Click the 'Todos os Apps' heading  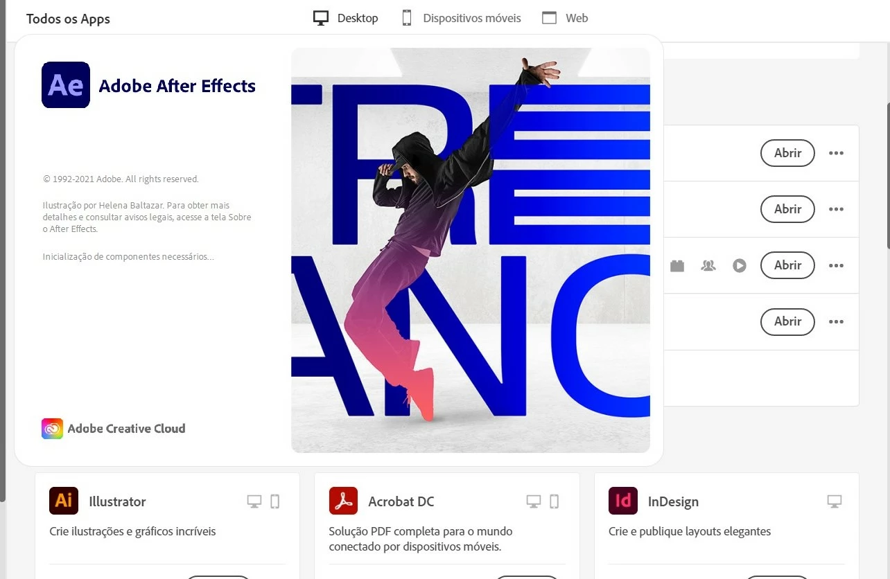click(68, 19)
